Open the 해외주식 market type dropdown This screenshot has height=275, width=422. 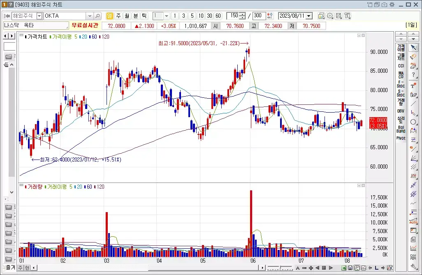click(39, 16)
